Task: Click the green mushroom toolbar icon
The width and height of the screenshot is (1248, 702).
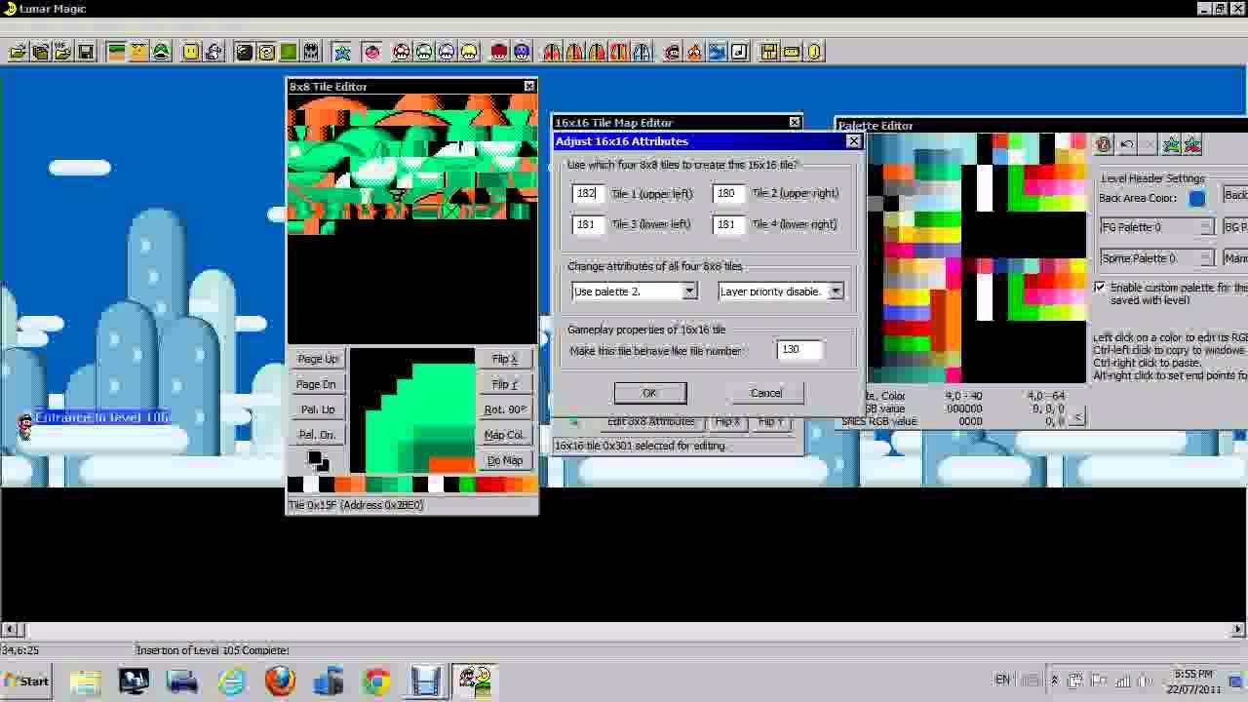Action: pos(423,52)
